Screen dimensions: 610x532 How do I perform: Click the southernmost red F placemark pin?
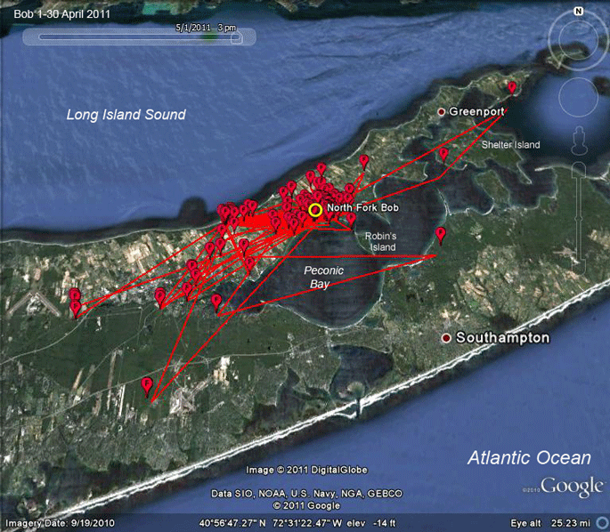point(147,387)
